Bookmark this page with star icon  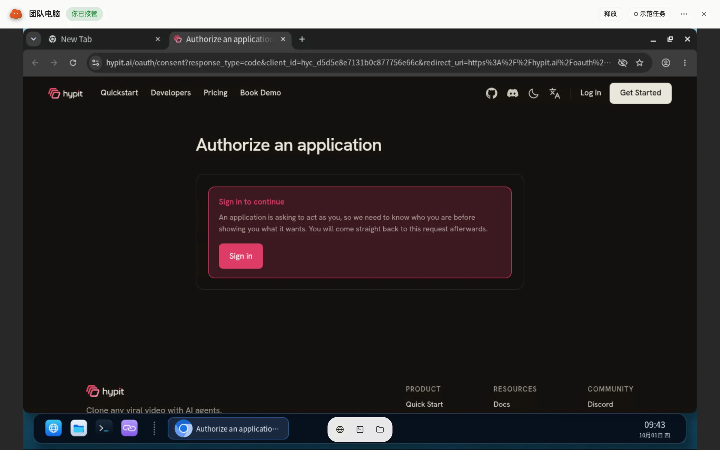pos(640,63)
